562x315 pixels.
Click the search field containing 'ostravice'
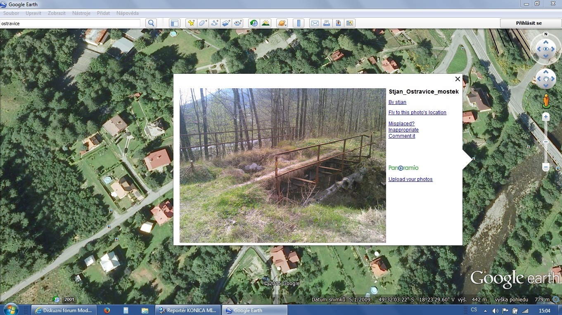[70, 24]
